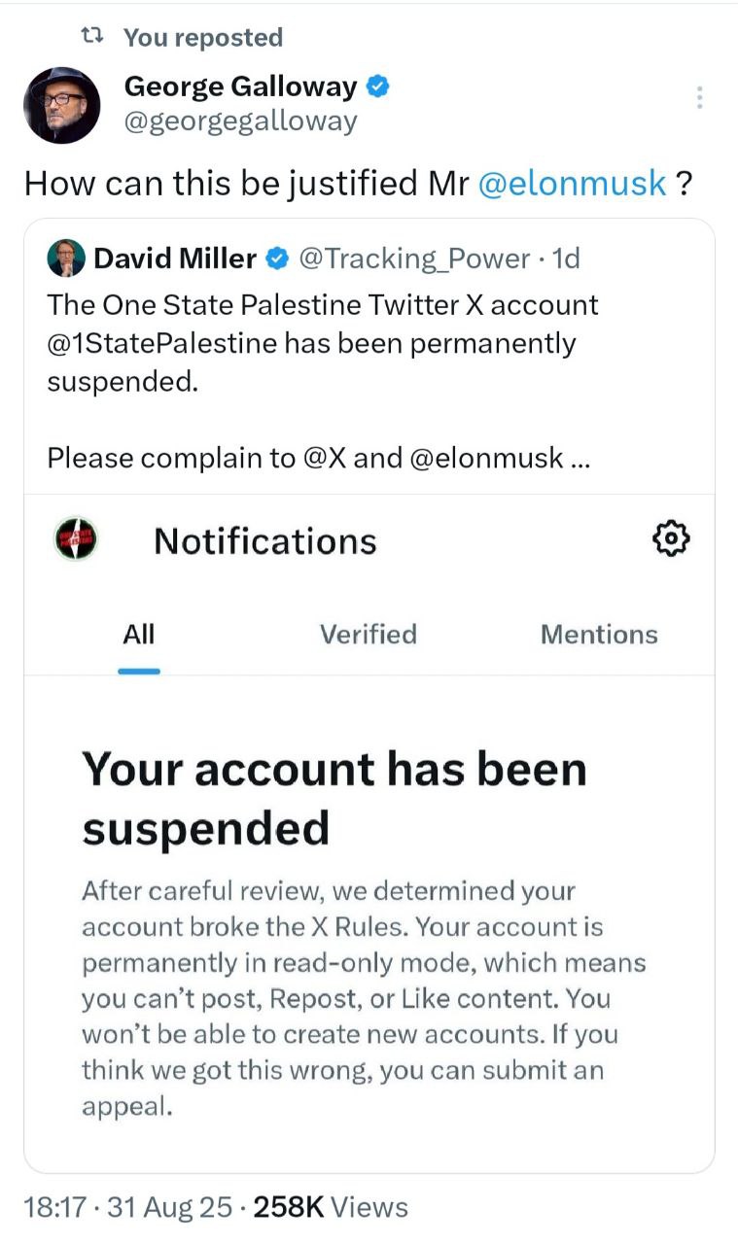Click David Miller's verified checkmark badge

coord(277,259)
